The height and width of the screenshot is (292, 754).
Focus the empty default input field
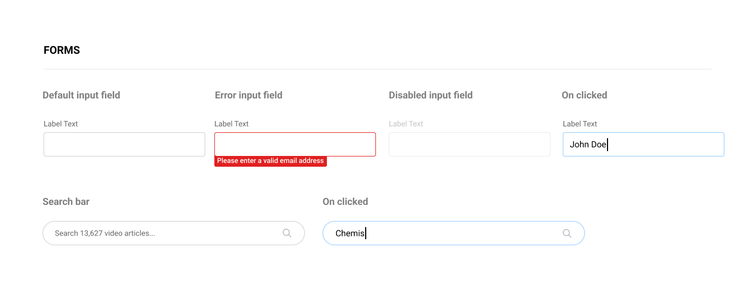click(124, 144)
